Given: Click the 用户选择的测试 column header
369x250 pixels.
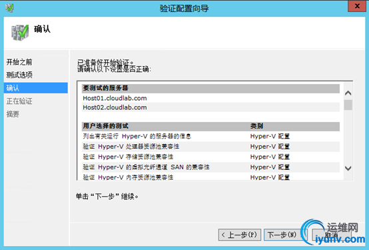Looking at the screenshot, I should pyautogui.click(x=105, y=126).
